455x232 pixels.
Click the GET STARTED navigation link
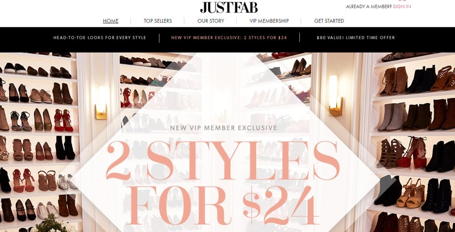click(x=329, y=21)
